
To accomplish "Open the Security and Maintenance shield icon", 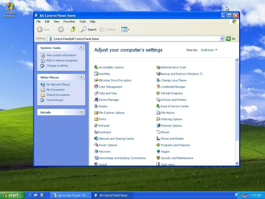I will coord(158,158).
